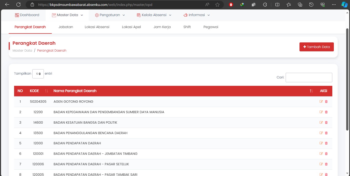
Task: Edit the BADAN PENANGGULANGAN BENCANA DAERAH row
Action: [321, 133]
